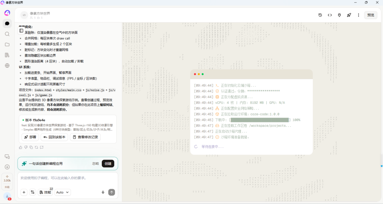Open the 技能 skills menu
Screen dimensions: 383x204
click(45, 192)
